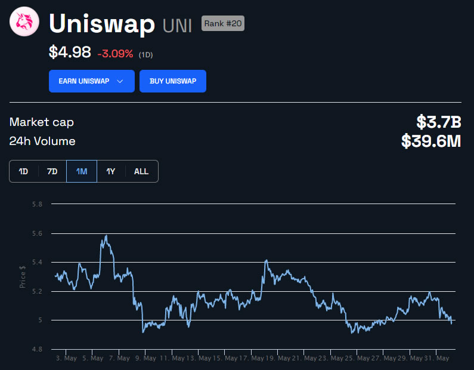
Task: Click the $39.6M 24h volume value
Action: [x=431, y=141]
